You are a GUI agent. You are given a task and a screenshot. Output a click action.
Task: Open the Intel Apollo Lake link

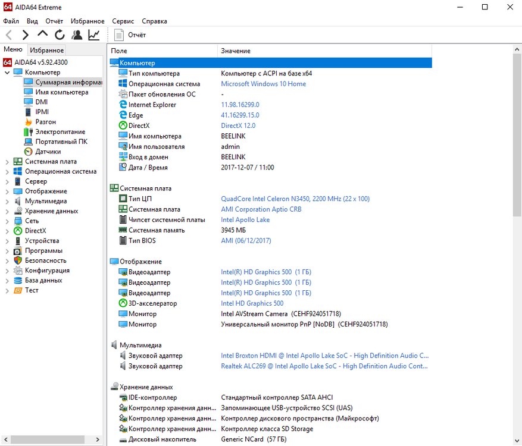245,220
